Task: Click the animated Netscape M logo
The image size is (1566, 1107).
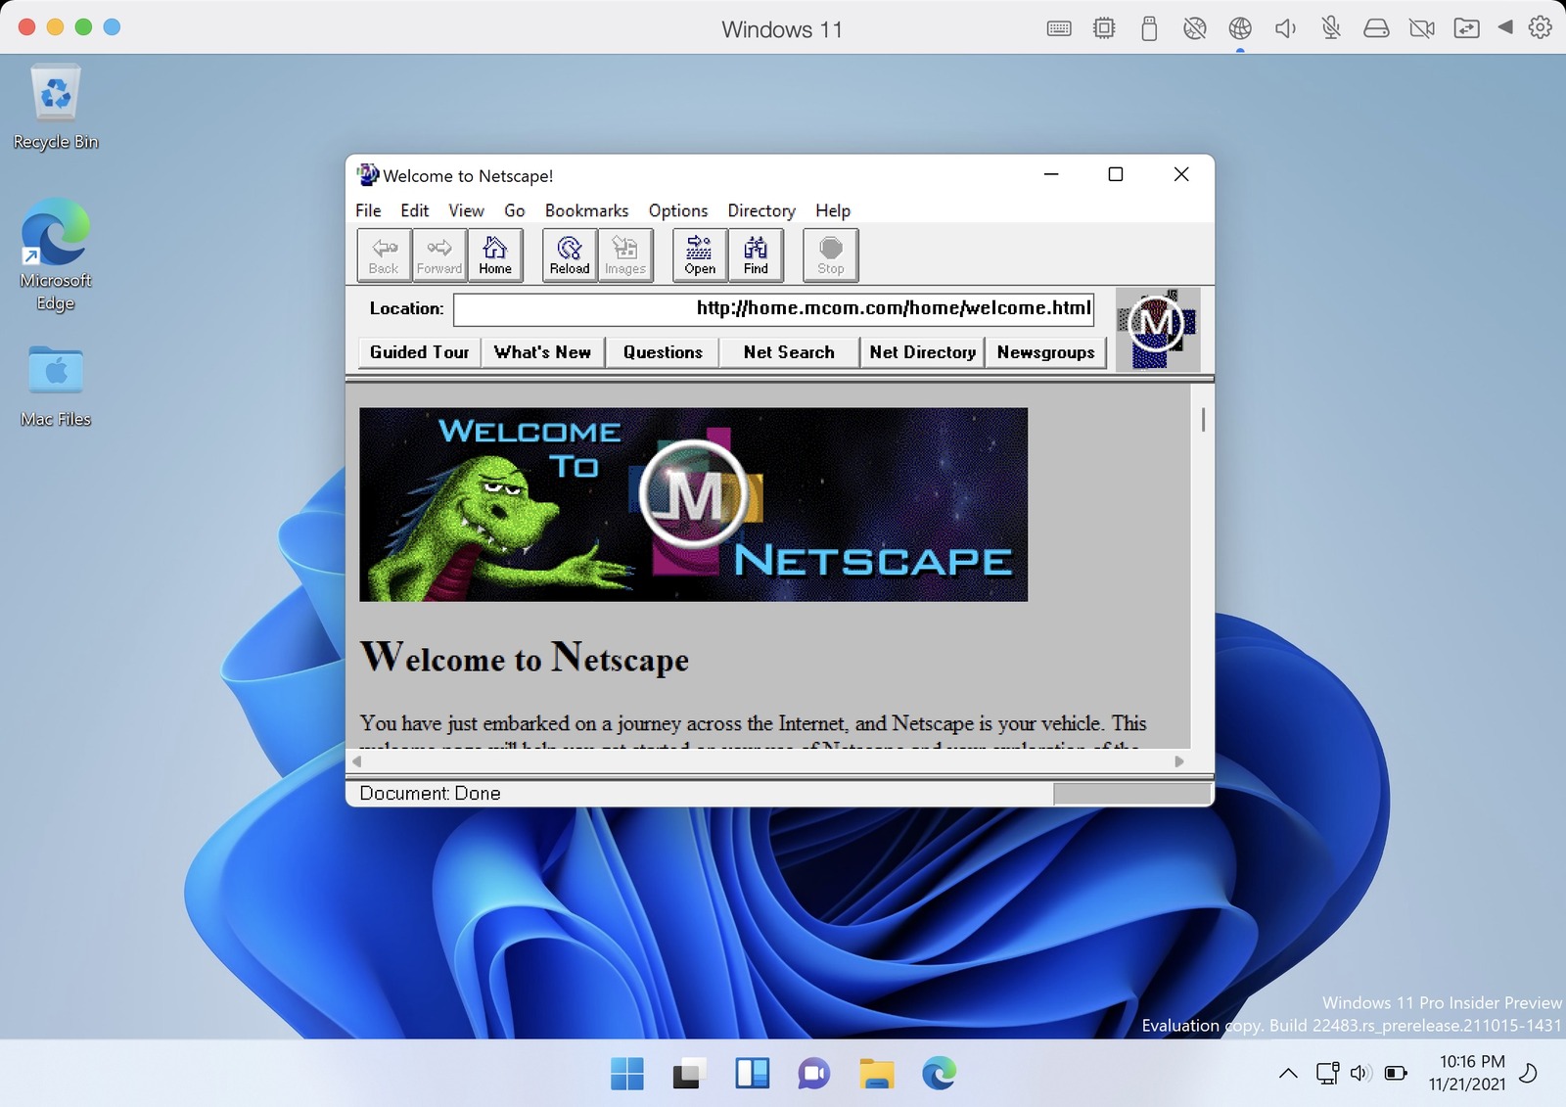Action: (x=1158, y=330)
